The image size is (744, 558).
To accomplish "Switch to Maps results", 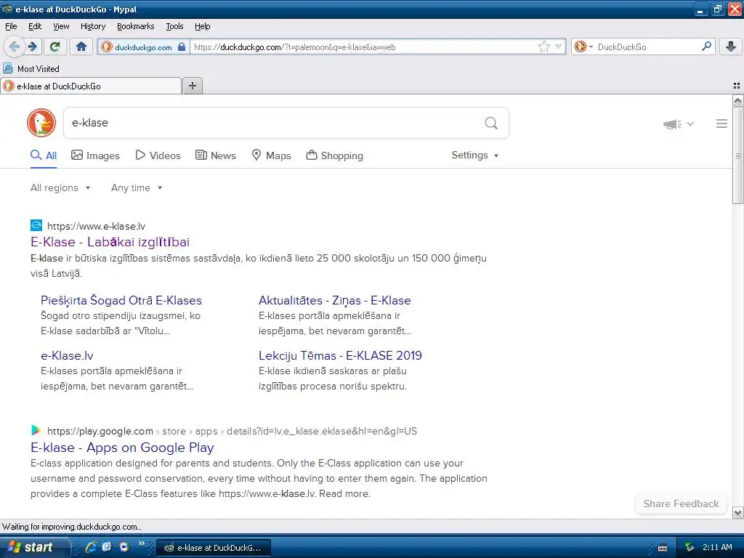I will (272, 155).
